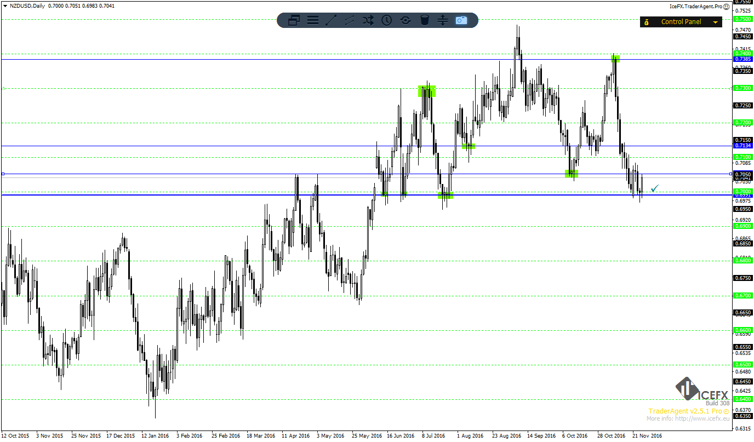This screenshot has height=442, width=754.
Task: Click the green 0.6700 level label
Action: [743, 296]
